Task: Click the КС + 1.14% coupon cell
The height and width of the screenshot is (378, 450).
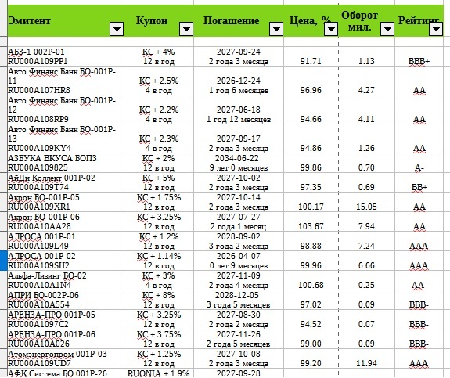Action: (159, 261)
